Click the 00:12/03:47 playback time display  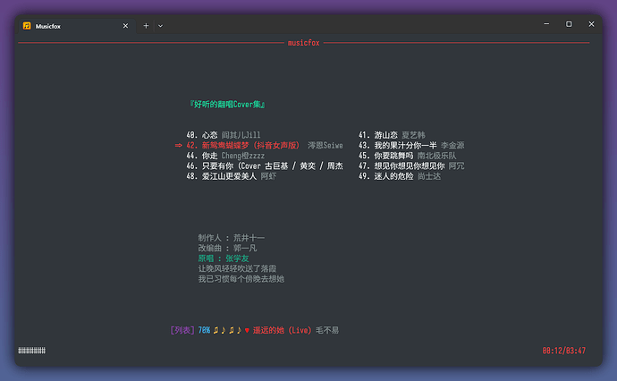[x=563, y=351]
